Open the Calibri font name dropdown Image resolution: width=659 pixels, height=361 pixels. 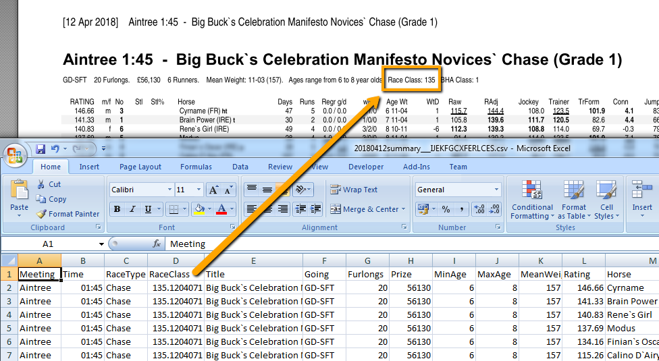[x=169, y=190]
